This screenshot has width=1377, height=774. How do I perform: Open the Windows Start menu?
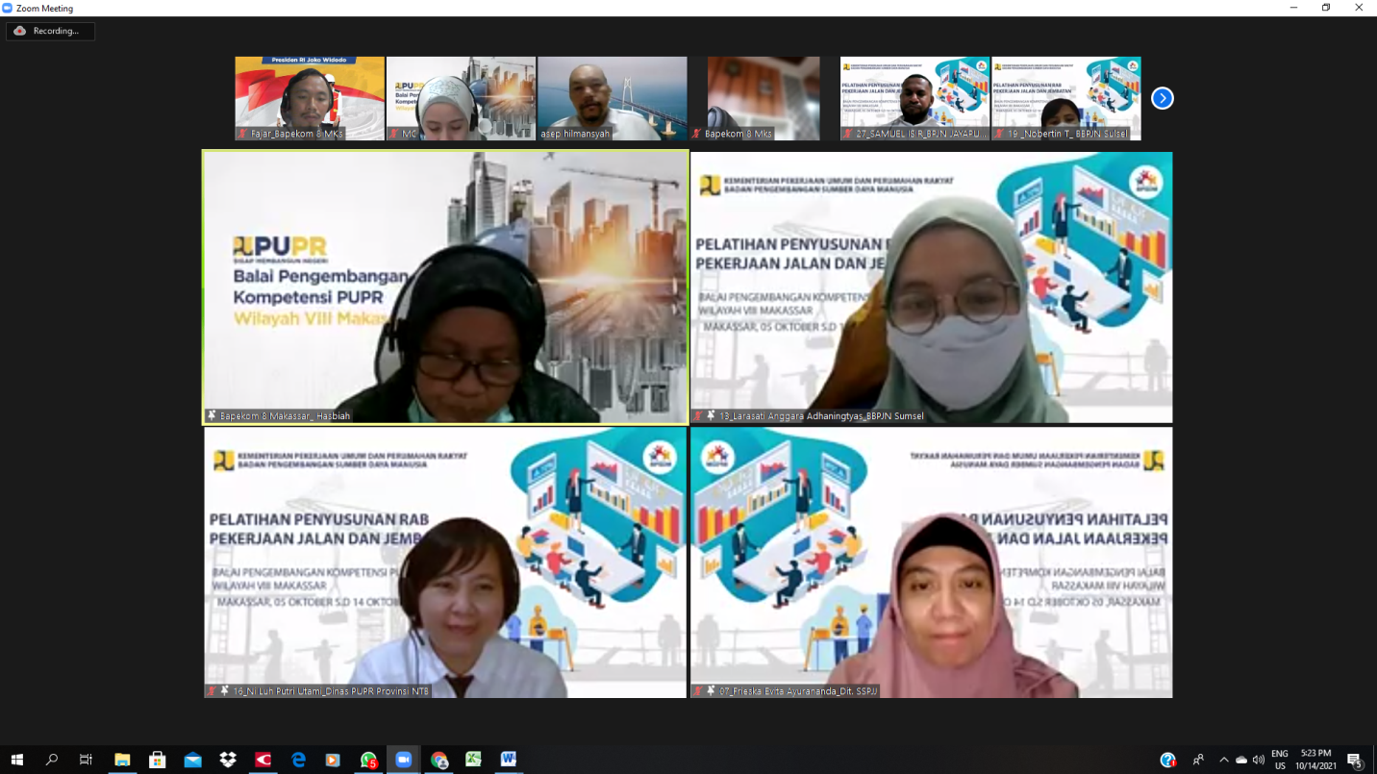16,760
